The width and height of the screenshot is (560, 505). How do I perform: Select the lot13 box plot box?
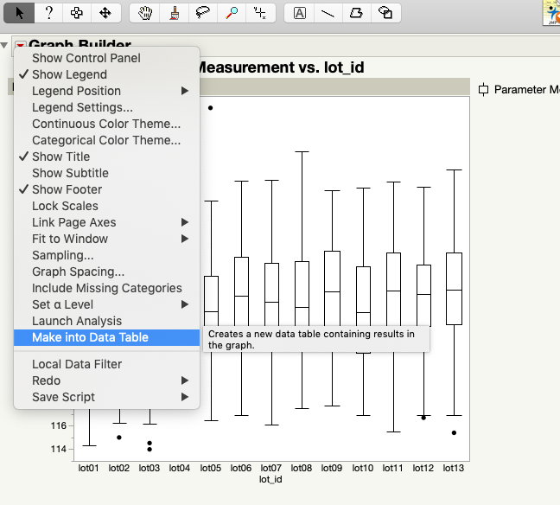(454, 289)
